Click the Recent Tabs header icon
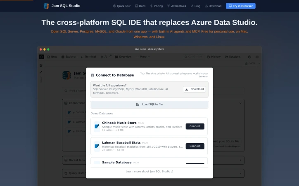Image resolution: width=299 pixels, height=186 pixels. point(66,160)
